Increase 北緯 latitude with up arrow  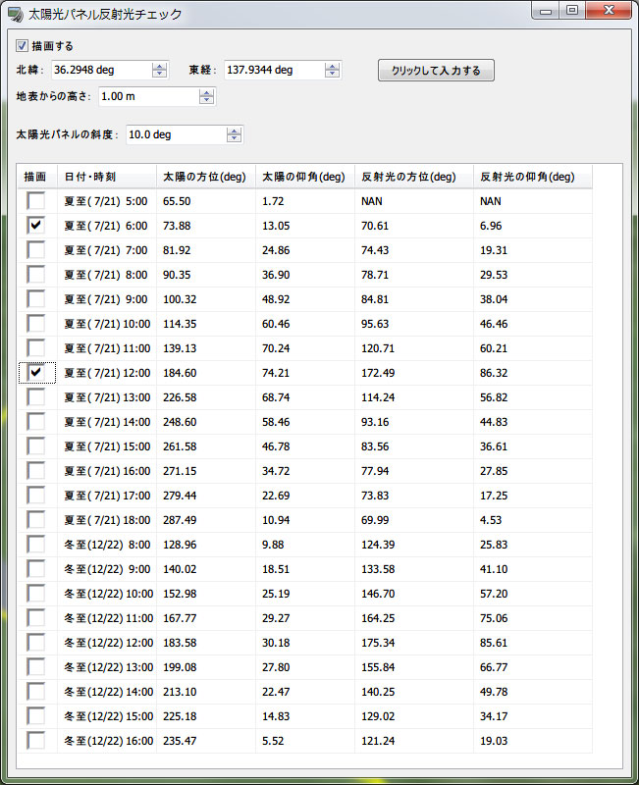(159, 67)
